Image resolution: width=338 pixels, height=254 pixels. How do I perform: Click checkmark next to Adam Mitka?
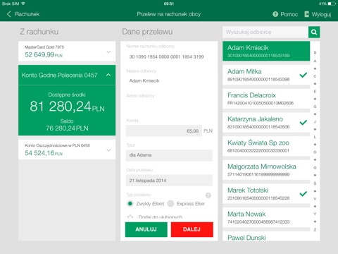(x=303, y=75)
